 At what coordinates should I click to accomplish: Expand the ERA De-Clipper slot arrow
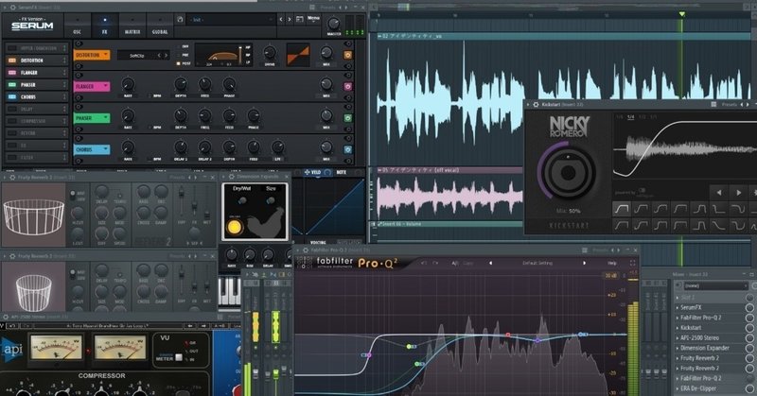click(x=678, y=388)
